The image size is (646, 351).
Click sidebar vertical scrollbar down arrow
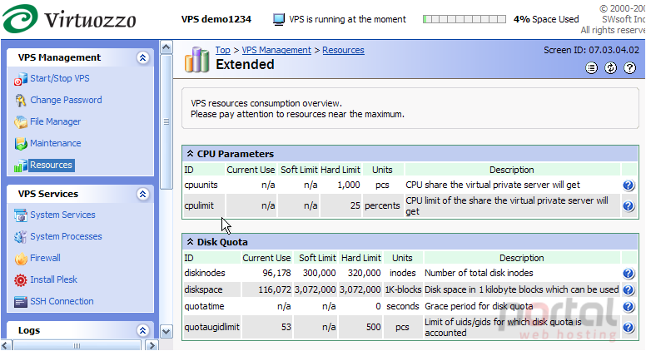[x=166, y=331]
